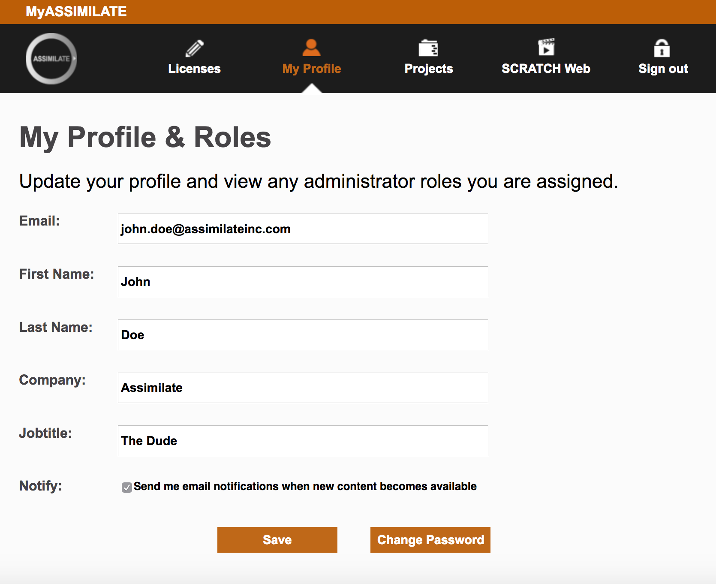Screen dimensions: 716x584
Task: Focus the Email input field
Action: tap(303, 229)
